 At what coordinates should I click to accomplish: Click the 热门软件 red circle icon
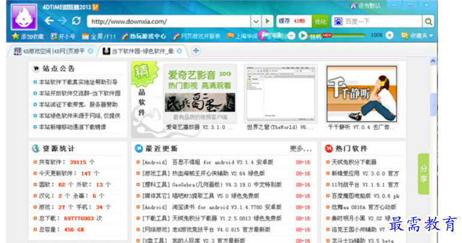pyautogui.click(x=329, y=148)
